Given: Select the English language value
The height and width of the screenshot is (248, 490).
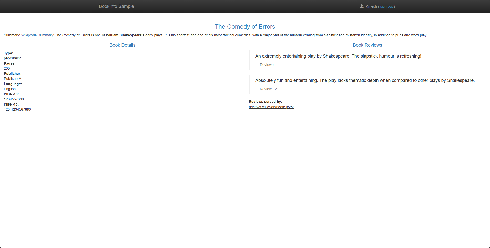Looking at the screenshot, I should [9, 89].
